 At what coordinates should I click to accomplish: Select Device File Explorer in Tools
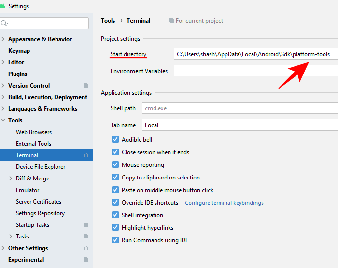coord(41,167)
